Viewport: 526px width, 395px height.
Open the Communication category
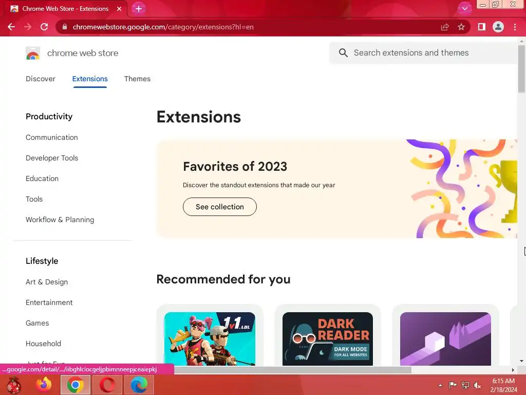52,137
